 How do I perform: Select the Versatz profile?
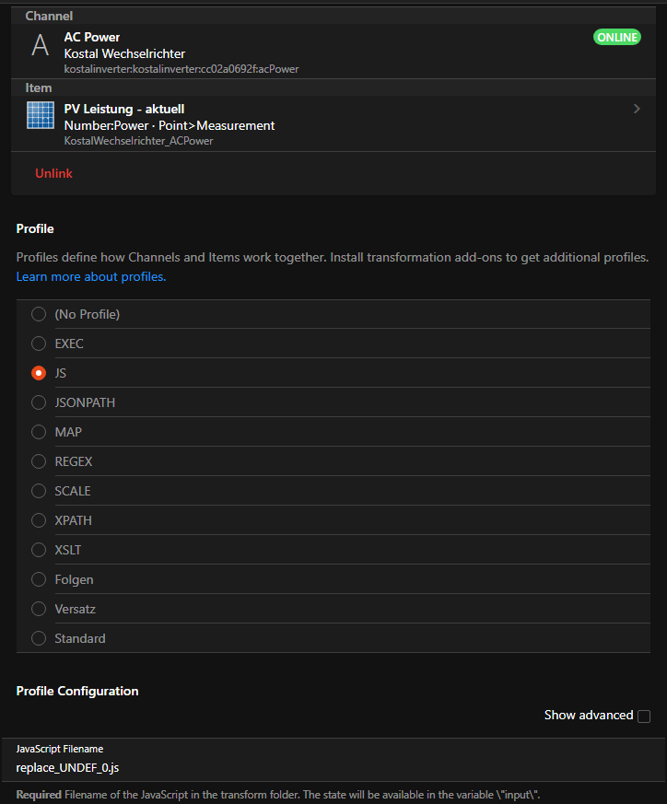click(x=39, y=609)
